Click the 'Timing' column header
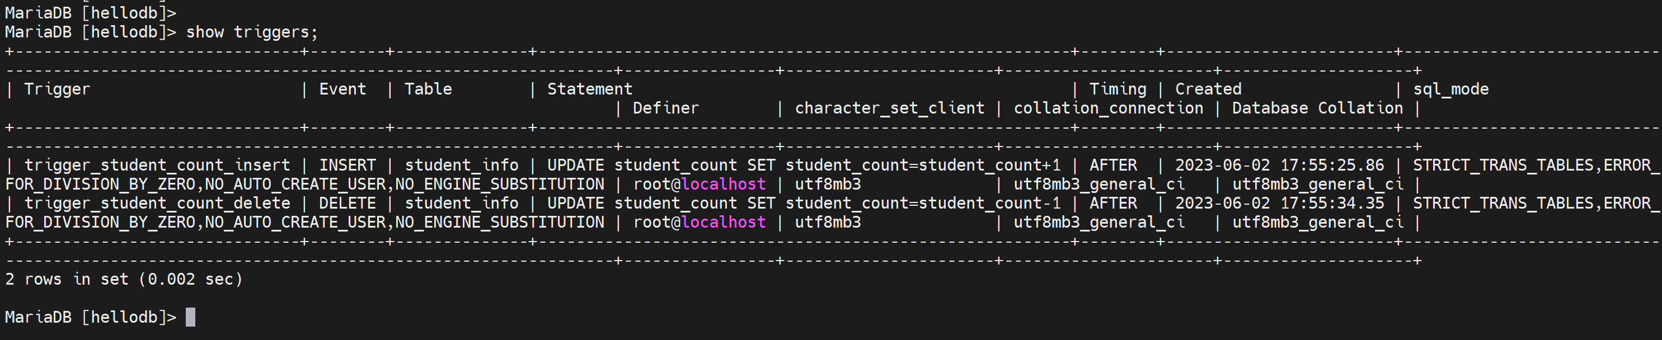The image size is (1662, 340). tap(1118, 89)
